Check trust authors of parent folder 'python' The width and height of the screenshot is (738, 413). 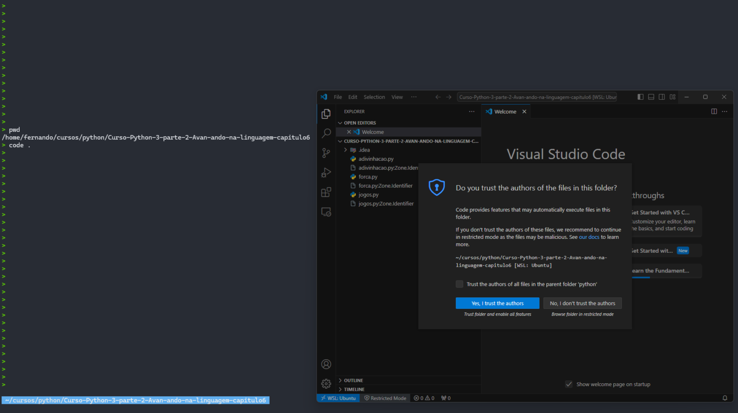point(459,284)
